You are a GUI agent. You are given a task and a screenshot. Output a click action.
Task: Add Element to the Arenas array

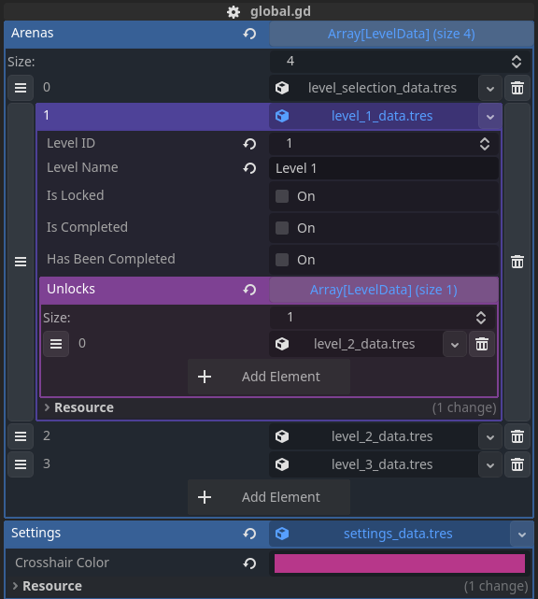[x=269, y=497]
